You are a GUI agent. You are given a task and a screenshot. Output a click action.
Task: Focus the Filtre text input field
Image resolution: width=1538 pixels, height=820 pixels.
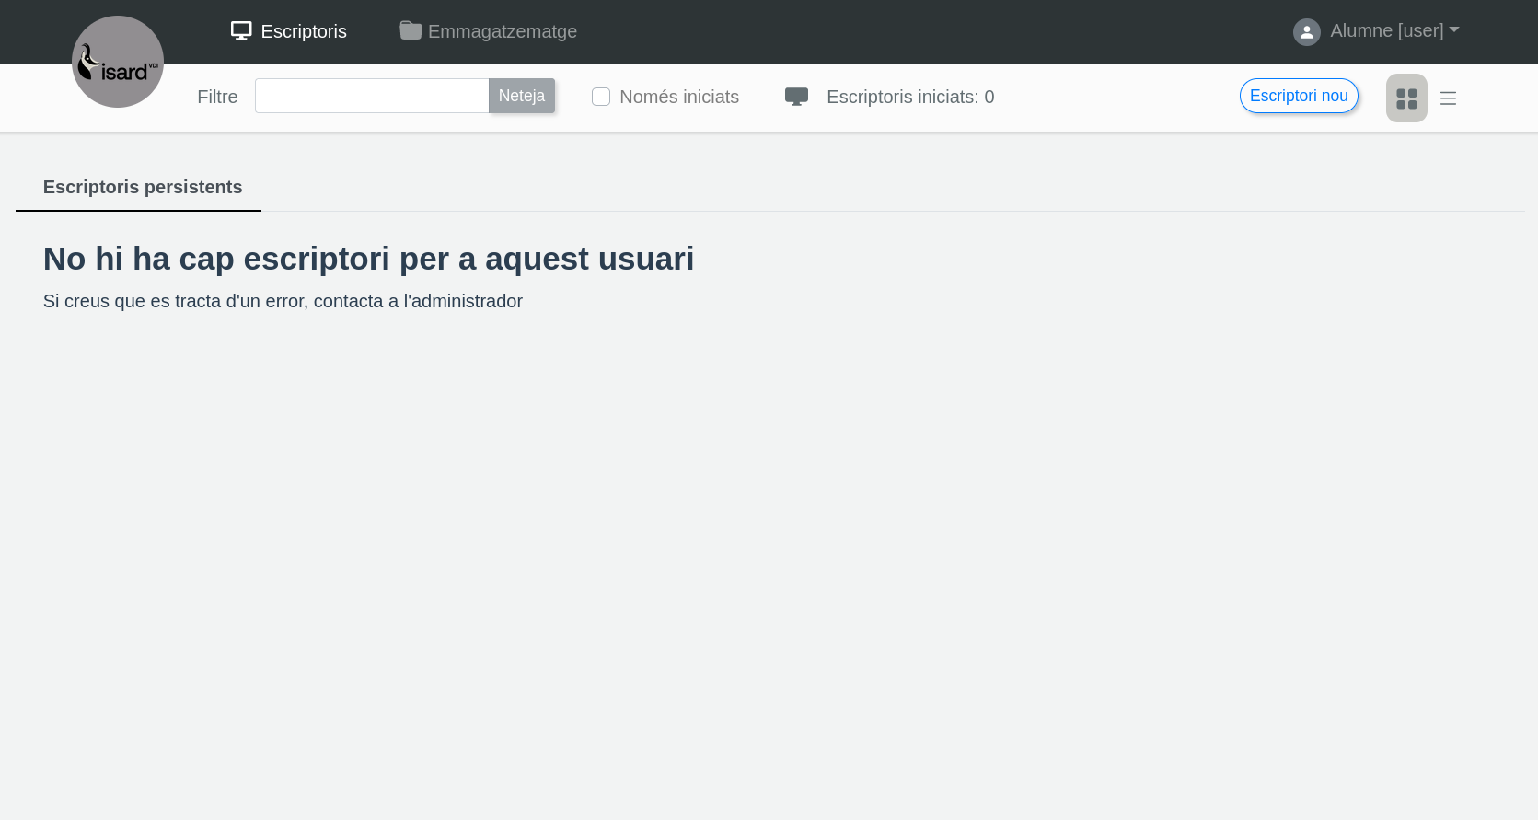(x=371, y=96)
